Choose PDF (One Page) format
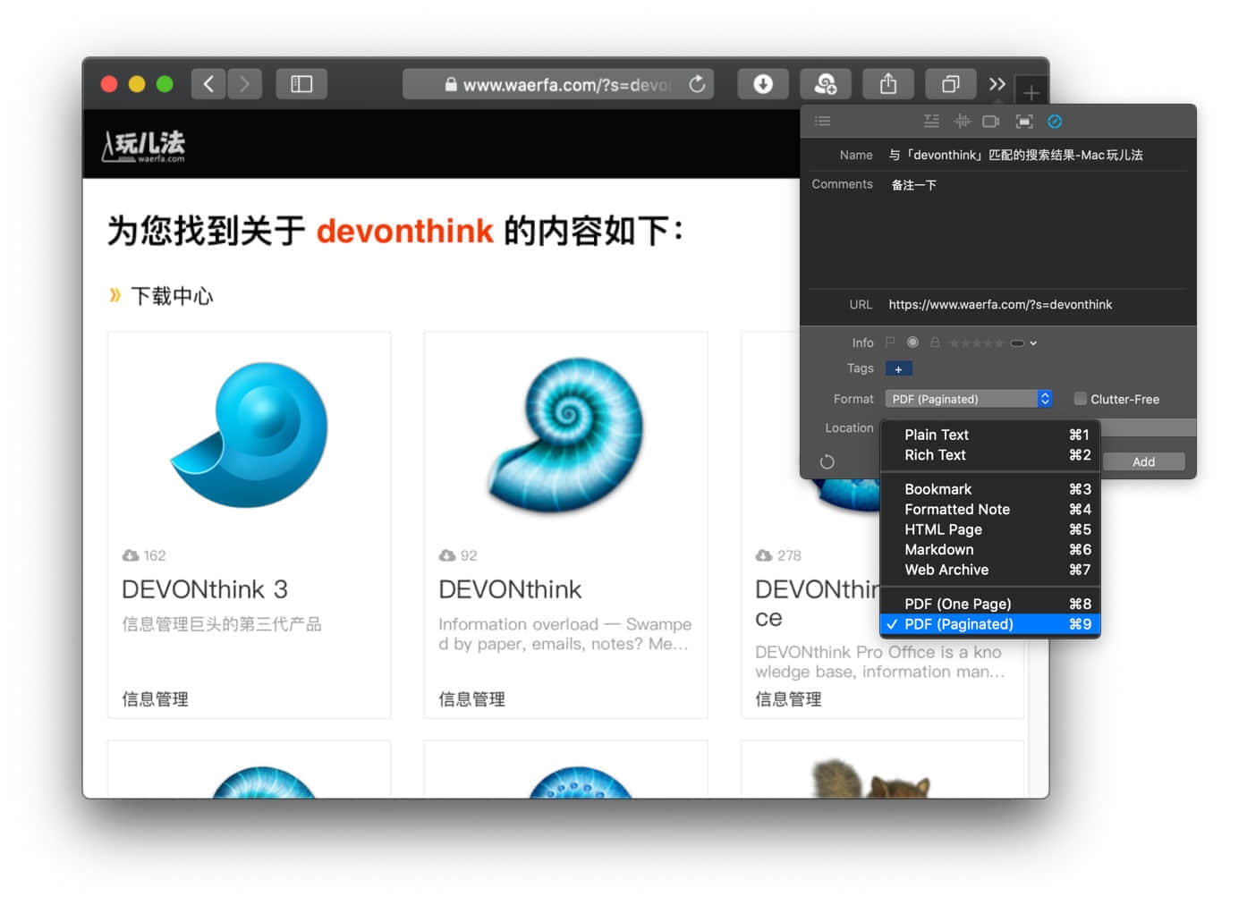Screen dimensions: 1247x905 click(x=990, y=604)
